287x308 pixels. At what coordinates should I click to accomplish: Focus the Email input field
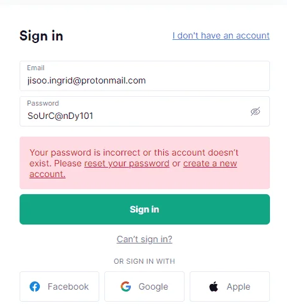pos(145,76)
